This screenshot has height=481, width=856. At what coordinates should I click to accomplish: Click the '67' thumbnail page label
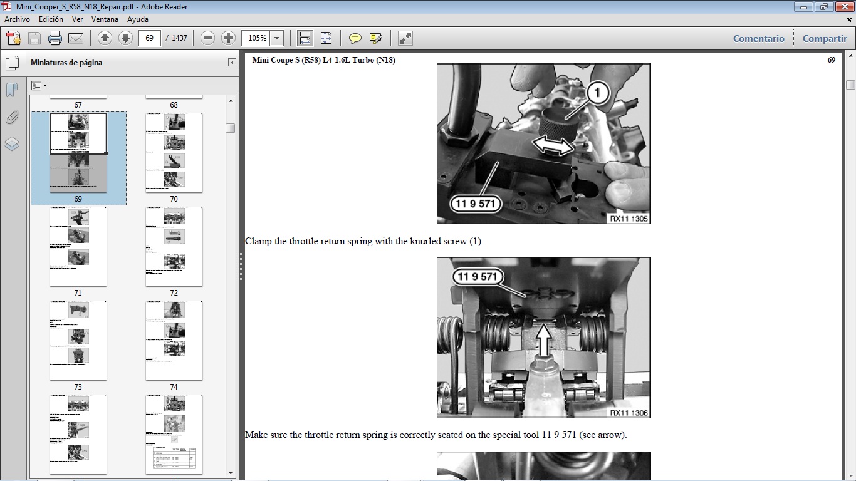78,105
